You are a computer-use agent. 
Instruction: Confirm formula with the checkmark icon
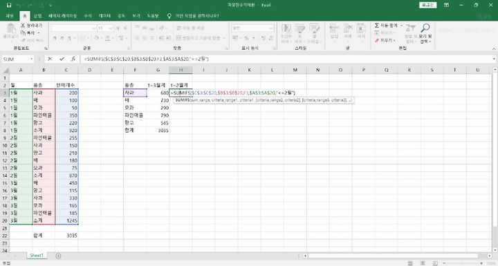62,59
